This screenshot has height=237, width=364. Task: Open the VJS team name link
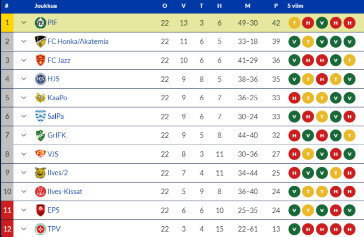pos(53,154)
